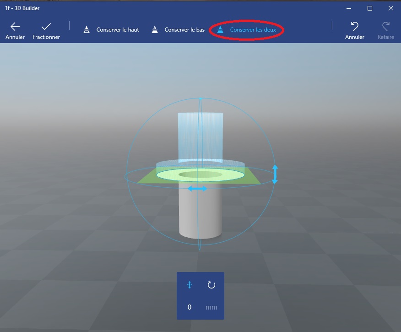Screen dimensions: 401x332
Task: Click the mm unit label
Action: click(211, 307)
